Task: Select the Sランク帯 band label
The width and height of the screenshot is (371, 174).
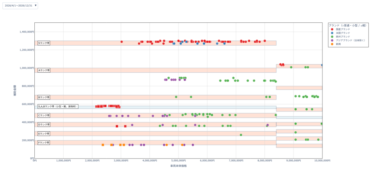Action: click(44, 43)
